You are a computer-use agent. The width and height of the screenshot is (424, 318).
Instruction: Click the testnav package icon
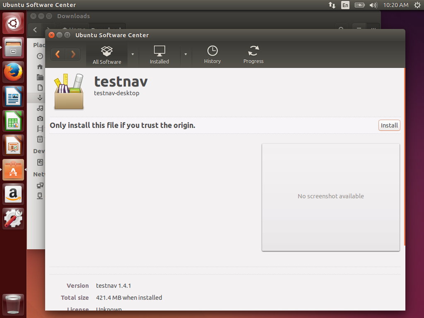tap(69, 92)
